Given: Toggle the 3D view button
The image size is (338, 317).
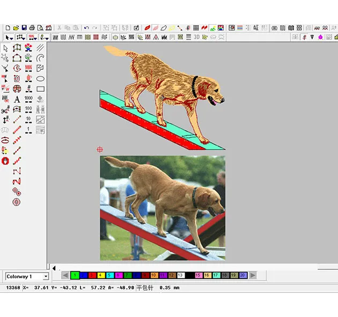Looking at the screenshot, I should pyautogui.click(x=197, y=37).
